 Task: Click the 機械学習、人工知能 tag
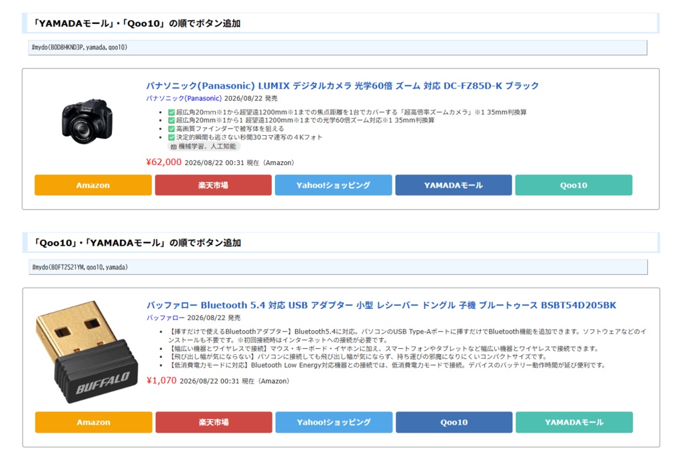(x=204, y=146)
